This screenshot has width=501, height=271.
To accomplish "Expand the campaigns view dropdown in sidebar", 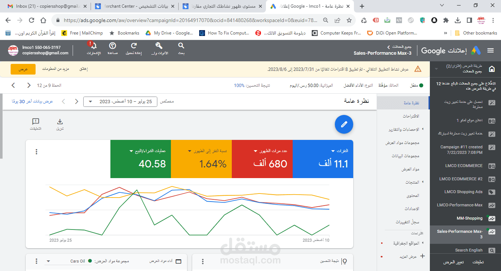I will click(436, 69).
